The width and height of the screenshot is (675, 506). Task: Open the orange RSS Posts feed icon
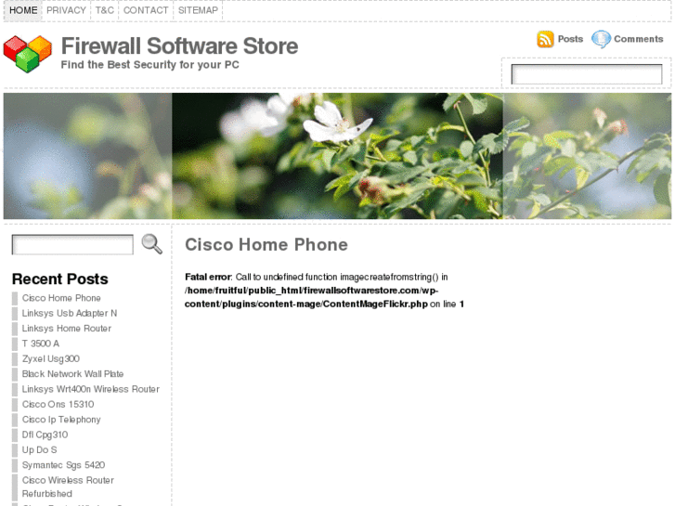(x=545, y=39)
